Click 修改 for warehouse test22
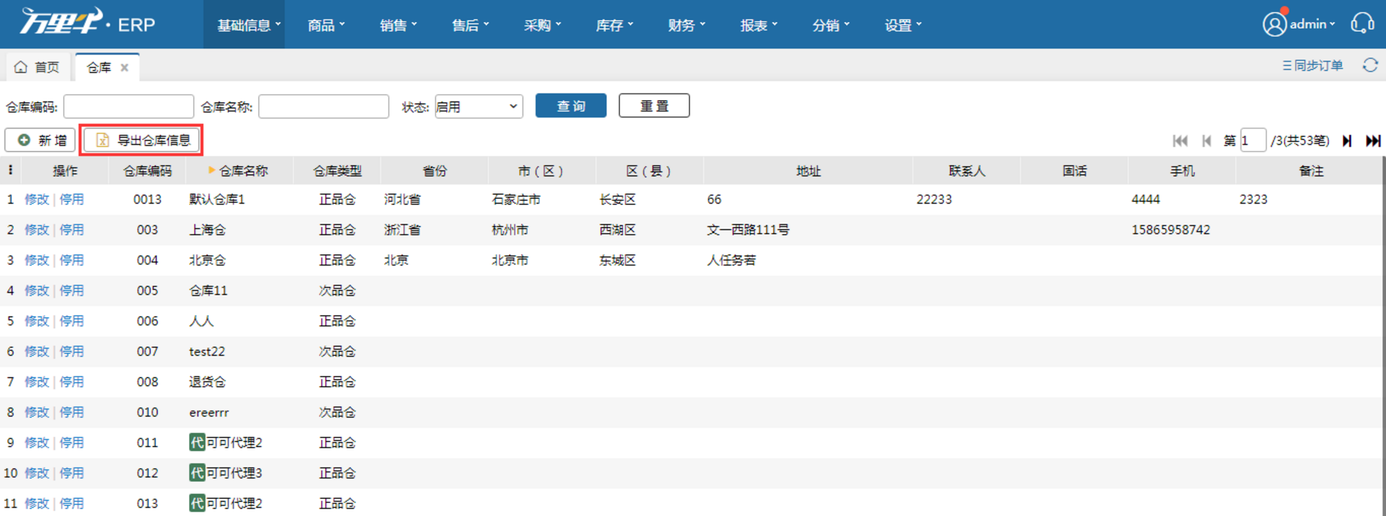The image size is (1386, 516). click(37, 352)
